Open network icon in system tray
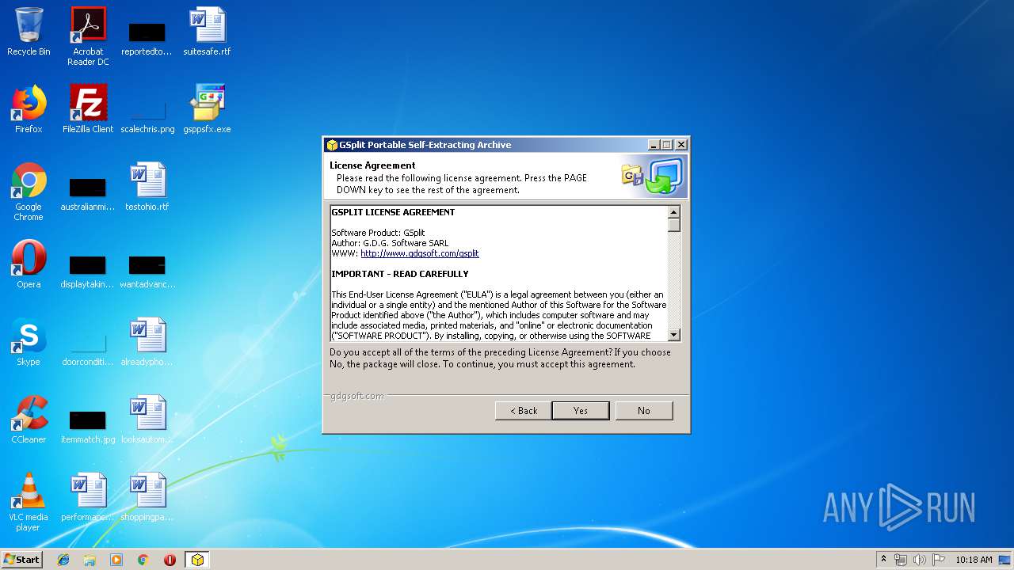 click(x=901, y=560)
